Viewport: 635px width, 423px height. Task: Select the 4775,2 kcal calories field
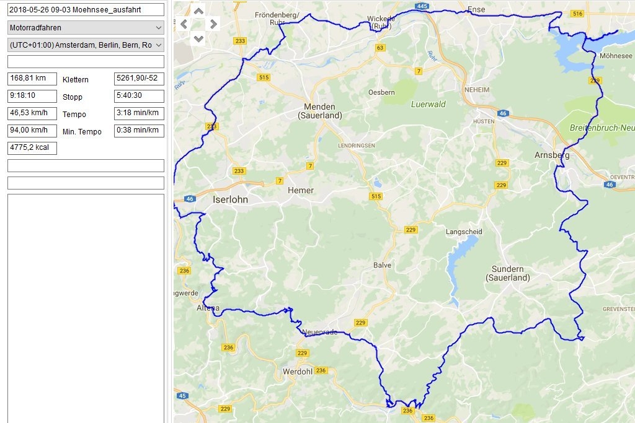(x=32, y=148)
